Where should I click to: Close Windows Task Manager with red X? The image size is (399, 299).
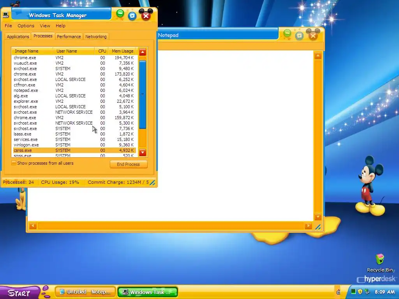coord(146,16)
